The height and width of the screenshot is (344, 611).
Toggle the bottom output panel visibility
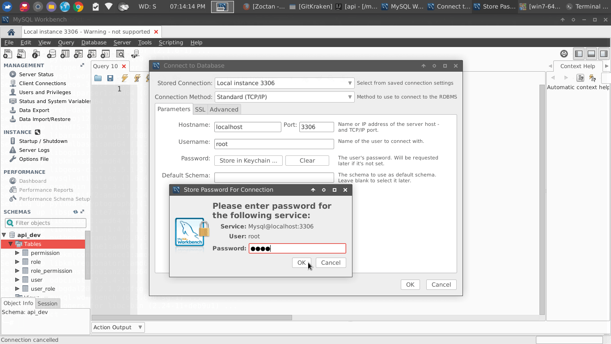click(x=591, y=54)
